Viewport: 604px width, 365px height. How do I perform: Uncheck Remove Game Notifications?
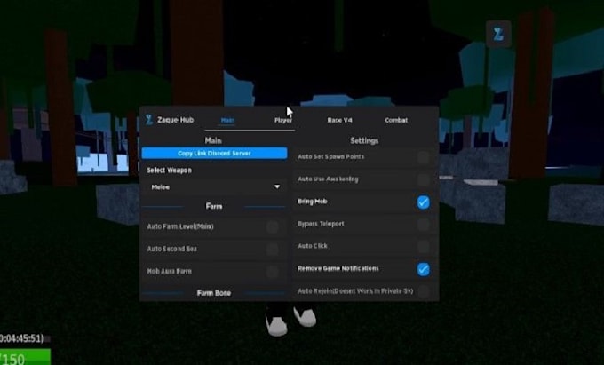pyautogui.click(x=423, y=269)
